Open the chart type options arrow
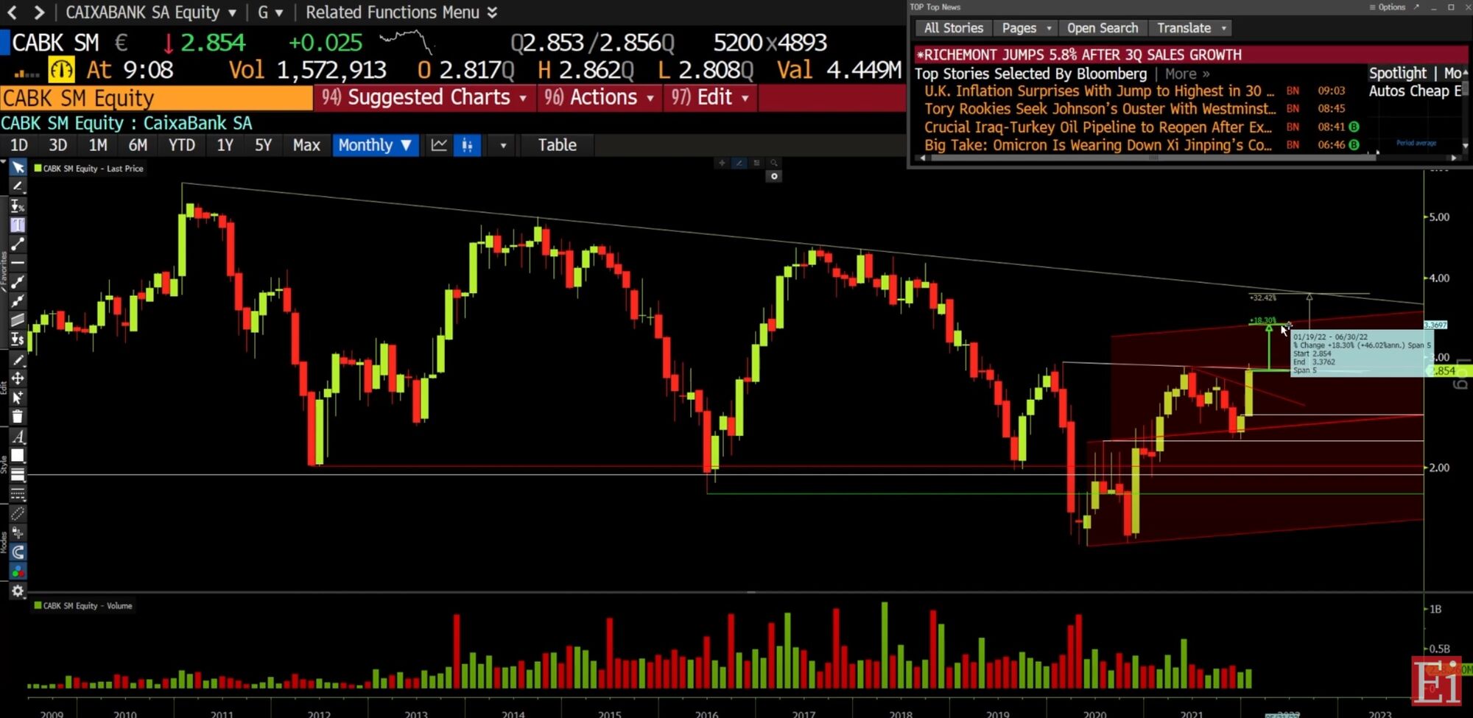The height and width of the screenshot is (718, 1473). (x=503, y=145)
